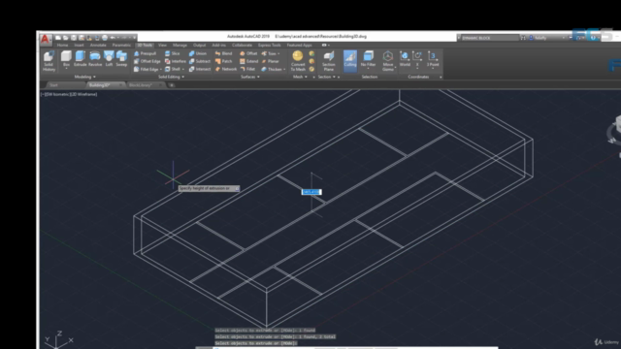Open the Sign In user account menu
Screen dimensions: 621x349
pyautogui.click(x=546, y=38)
